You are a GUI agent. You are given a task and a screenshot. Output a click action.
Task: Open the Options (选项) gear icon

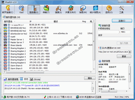point(109,8)
